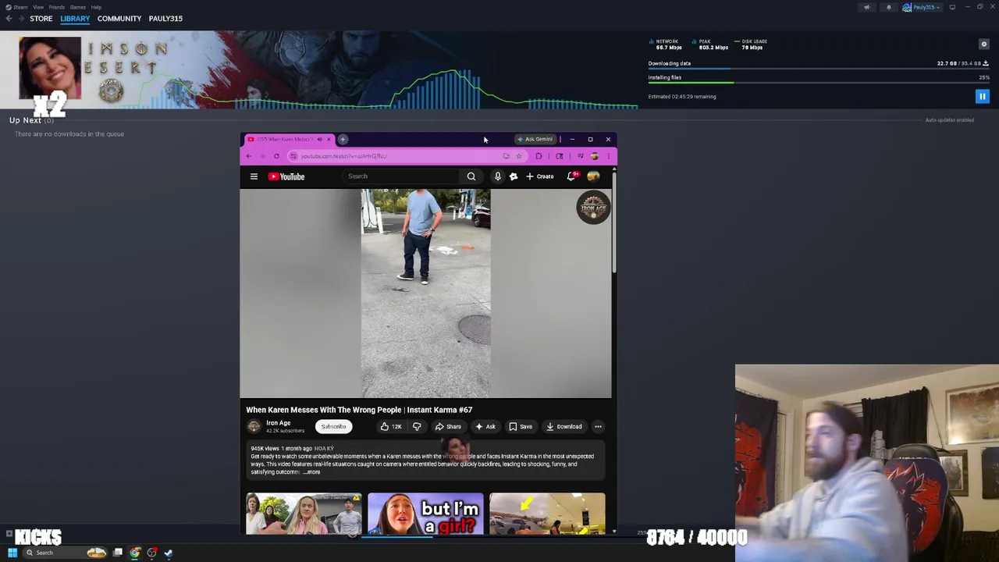Open Chrome extensions puzzle icon
999x562 pixels.
539,156
